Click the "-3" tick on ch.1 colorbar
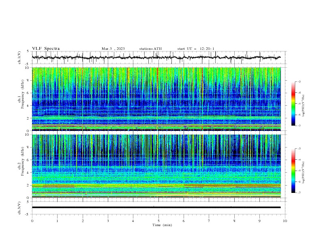This screenshot has width=321, height=248. [x=299, y=81]
